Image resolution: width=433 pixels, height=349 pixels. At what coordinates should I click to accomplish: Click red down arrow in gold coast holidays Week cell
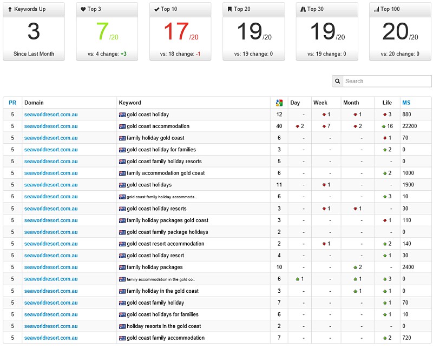coord(324,185)
